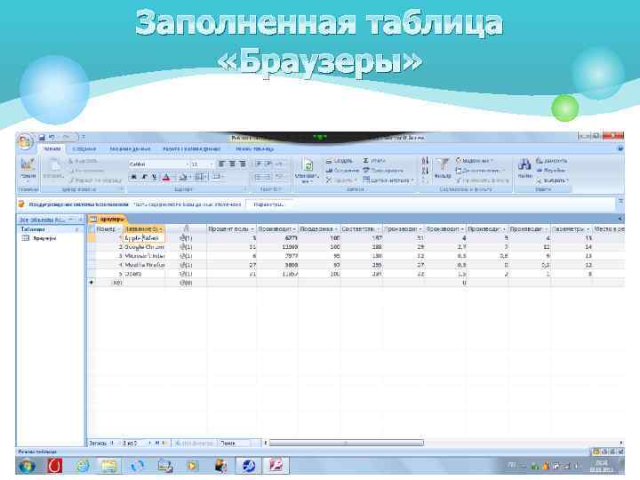This screenshot has width=640, height=480.
Task: Align text left in ribbon
Action: point(221,164)
